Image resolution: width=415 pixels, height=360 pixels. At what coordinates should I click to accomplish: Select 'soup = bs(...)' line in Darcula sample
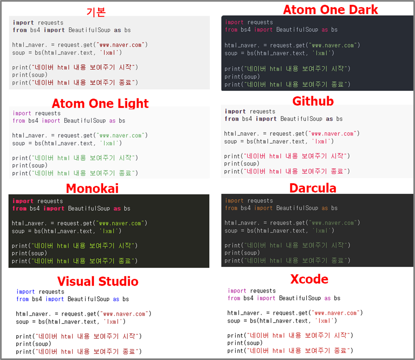279,231
